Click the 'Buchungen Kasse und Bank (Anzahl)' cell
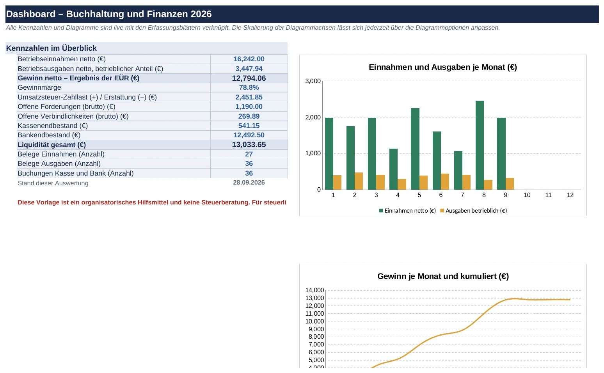 pos(114,173)
